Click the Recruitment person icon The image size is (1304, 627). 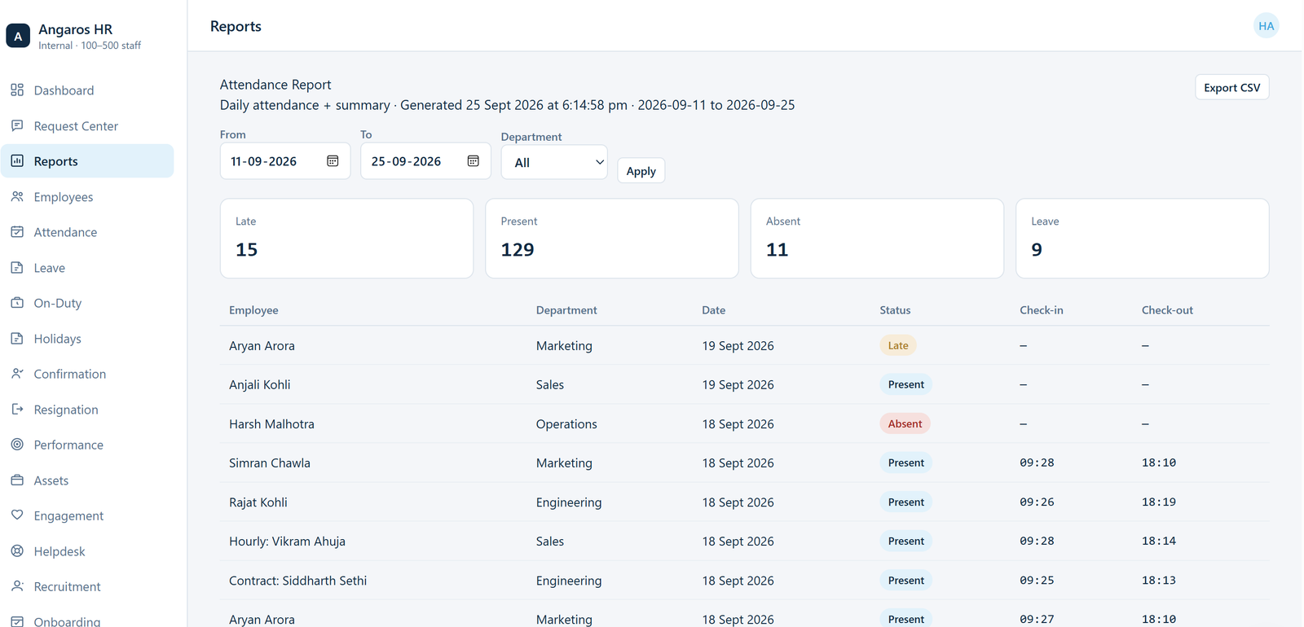click(17, 585)
